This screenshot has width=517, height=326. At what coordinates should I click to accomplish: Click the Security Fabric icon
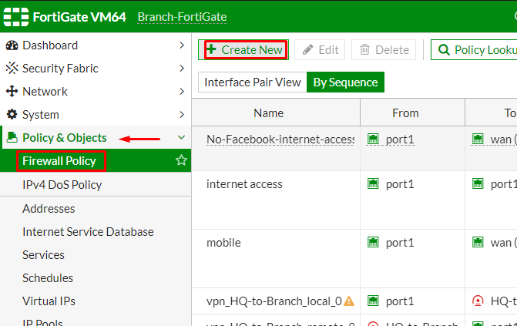[12, 69]
